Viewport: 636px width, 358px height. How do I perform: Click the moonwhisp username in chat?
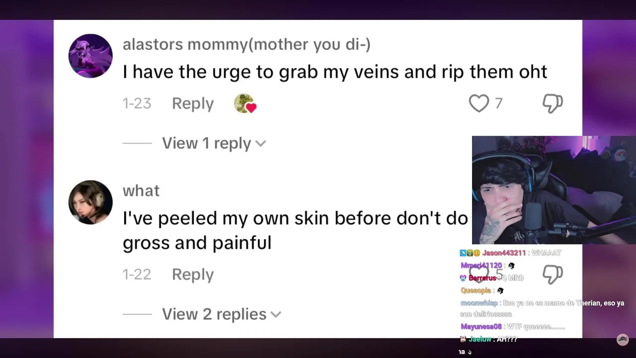point(478,303)
